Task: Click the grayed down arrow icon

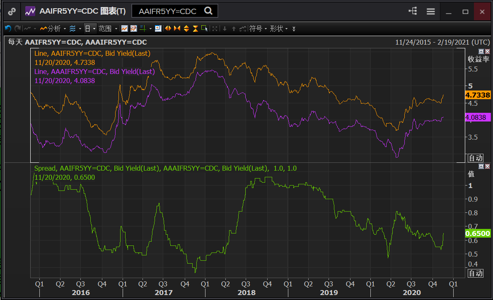Action: click(225, 29)
